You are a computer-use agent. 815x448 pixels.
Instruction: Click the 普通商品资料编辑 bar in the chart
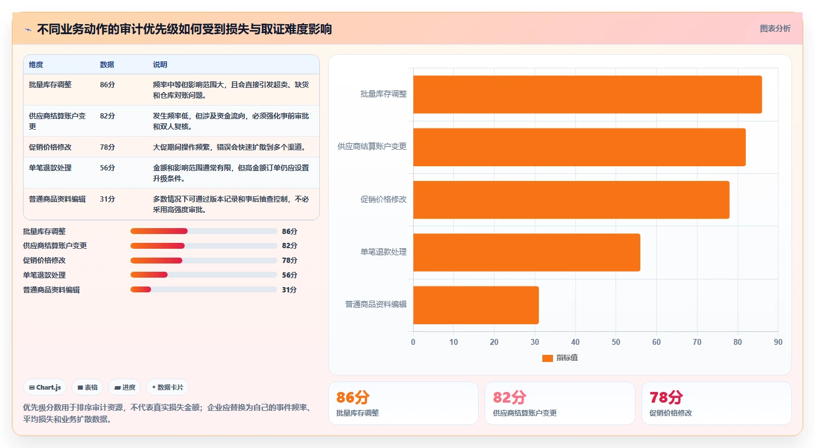tap(476, 305)
